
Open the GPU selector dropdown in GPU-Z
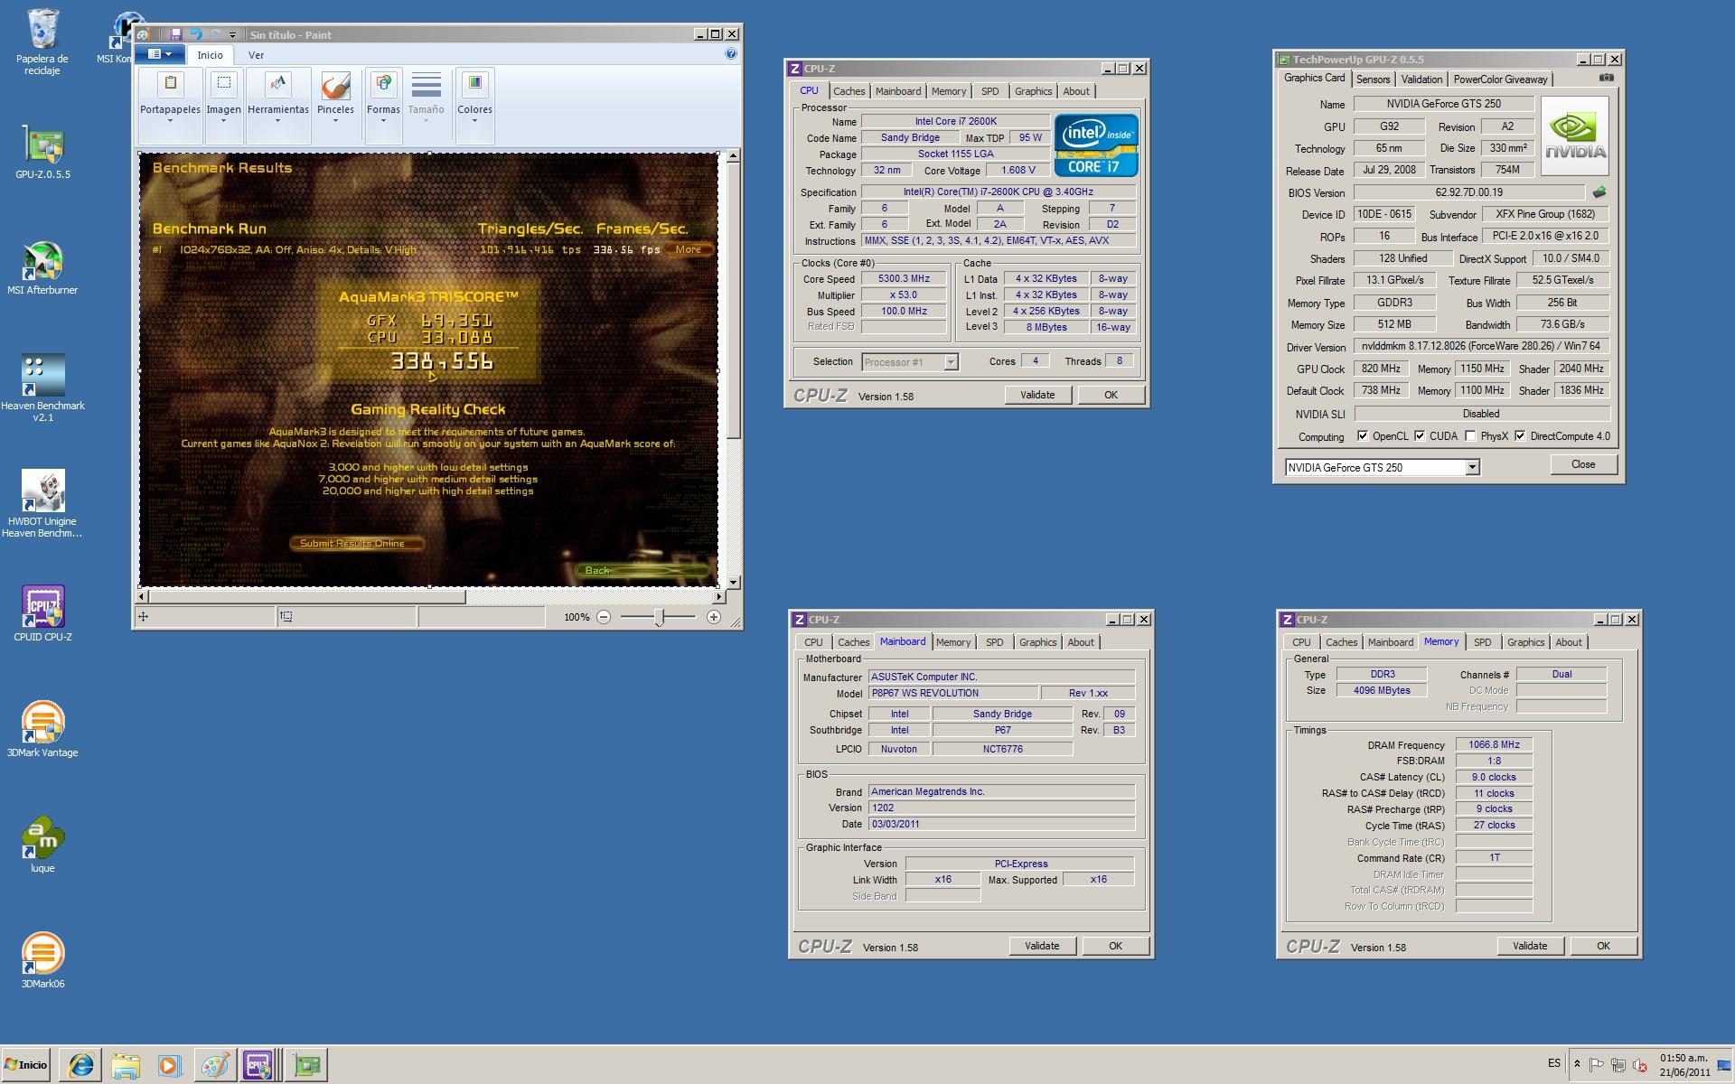click(x=1472, y=467)
